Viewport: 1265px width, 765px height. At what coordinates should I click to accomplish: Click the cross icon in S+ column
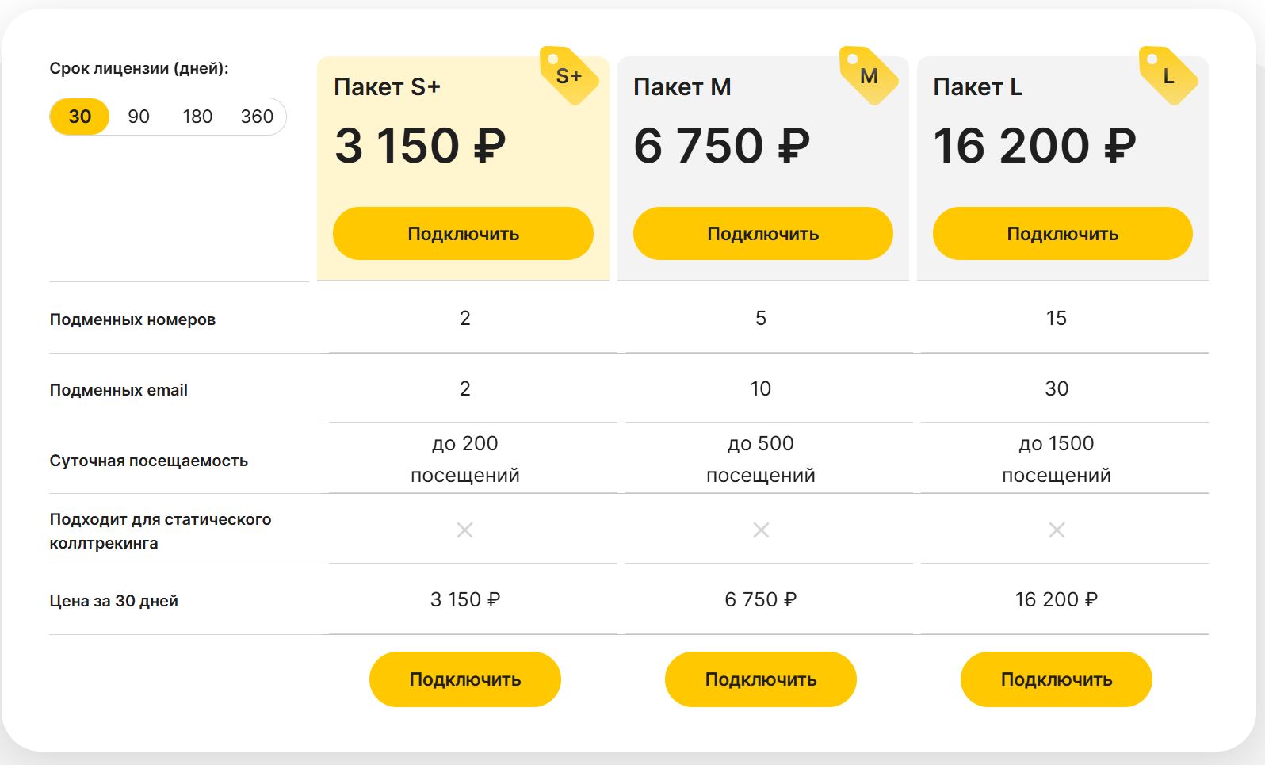(465, 530)
